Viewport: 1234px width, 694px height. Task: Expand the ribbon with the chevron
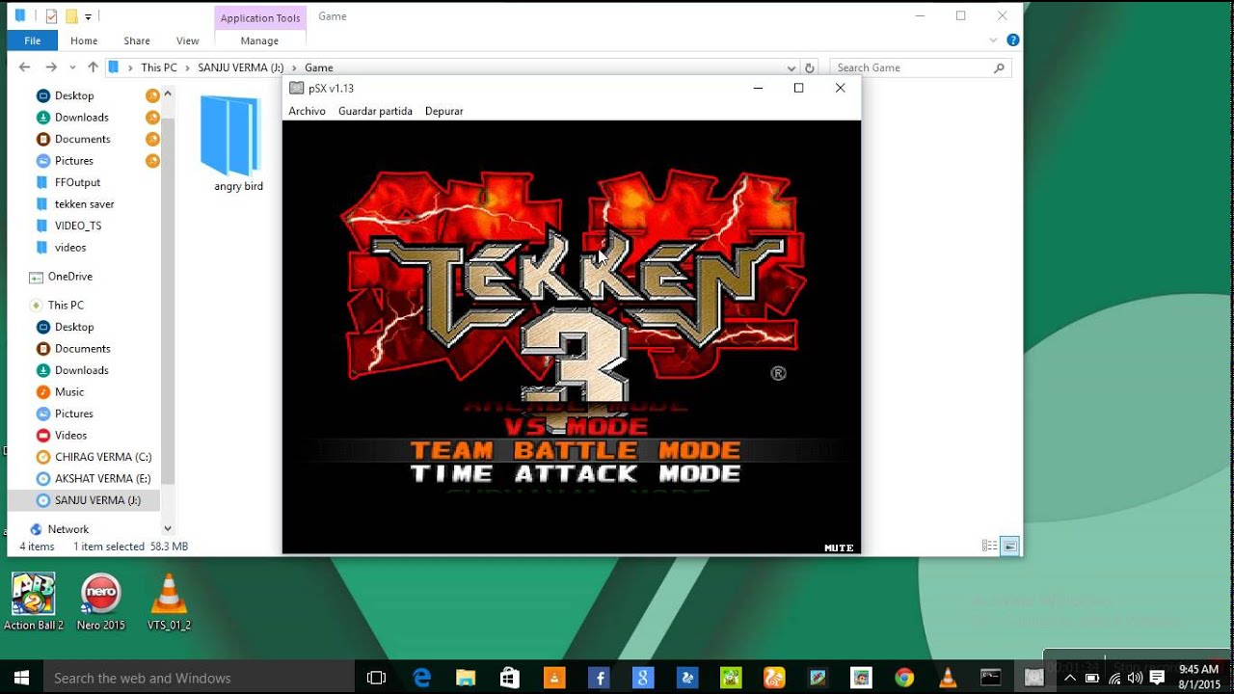994,40
